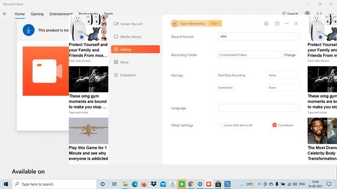Image resolution: width=337 pixels, height=189 pixels.
Task: Launch Google Chrome from taskbar
Action: [x=191, y=184]
